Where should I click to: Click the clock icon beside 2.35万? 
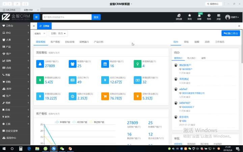(x=73, y=96)
